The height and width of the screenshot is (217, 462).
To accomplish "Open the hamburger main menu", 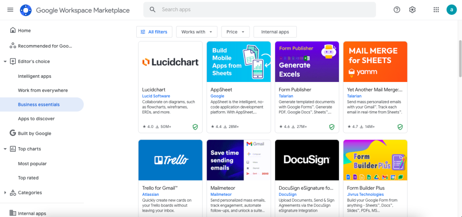I will click(x=10, y=10).
